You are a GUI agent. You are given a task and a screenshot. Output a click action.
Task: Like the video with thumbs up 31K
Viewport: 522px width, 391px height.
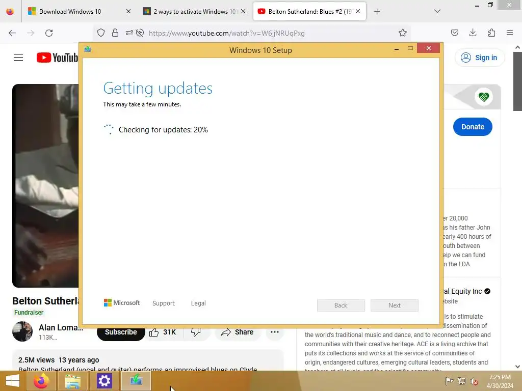(x=163, y=332)
